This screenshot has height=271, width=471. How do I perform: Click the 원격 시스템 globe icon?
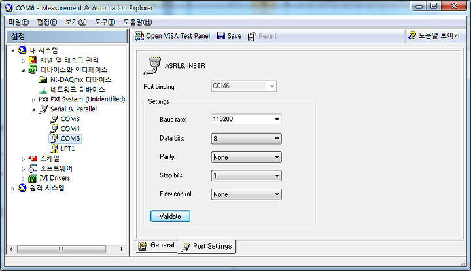tap(22, 188)
